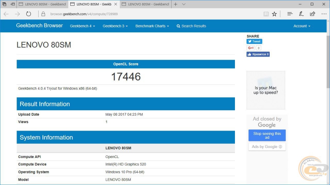The image size is (330, 185).
Task: Open the Is your Mac ad
Action: 266,90
